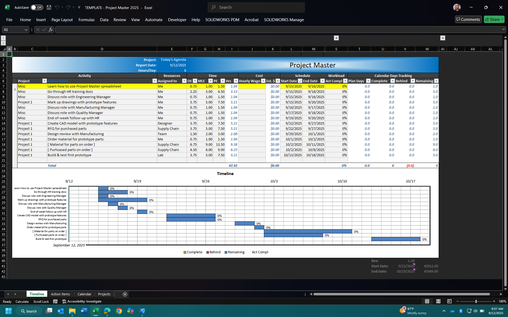Open the Assigned to filter dropdown

click(x=184, y=81)
